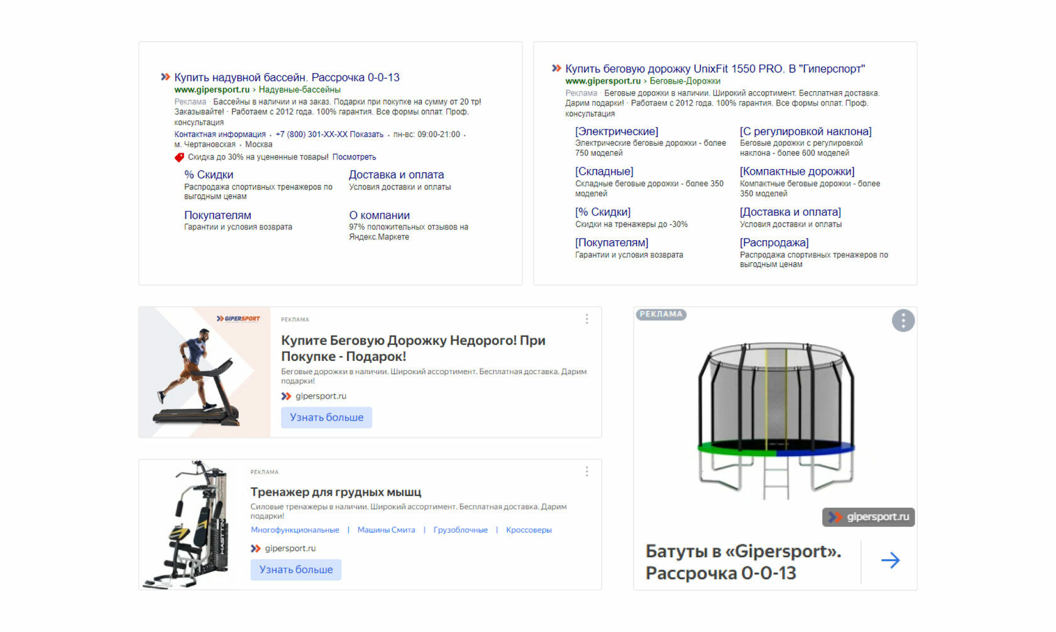
Task: Select "Машины Смита" category link
Action: click(386, 530)
